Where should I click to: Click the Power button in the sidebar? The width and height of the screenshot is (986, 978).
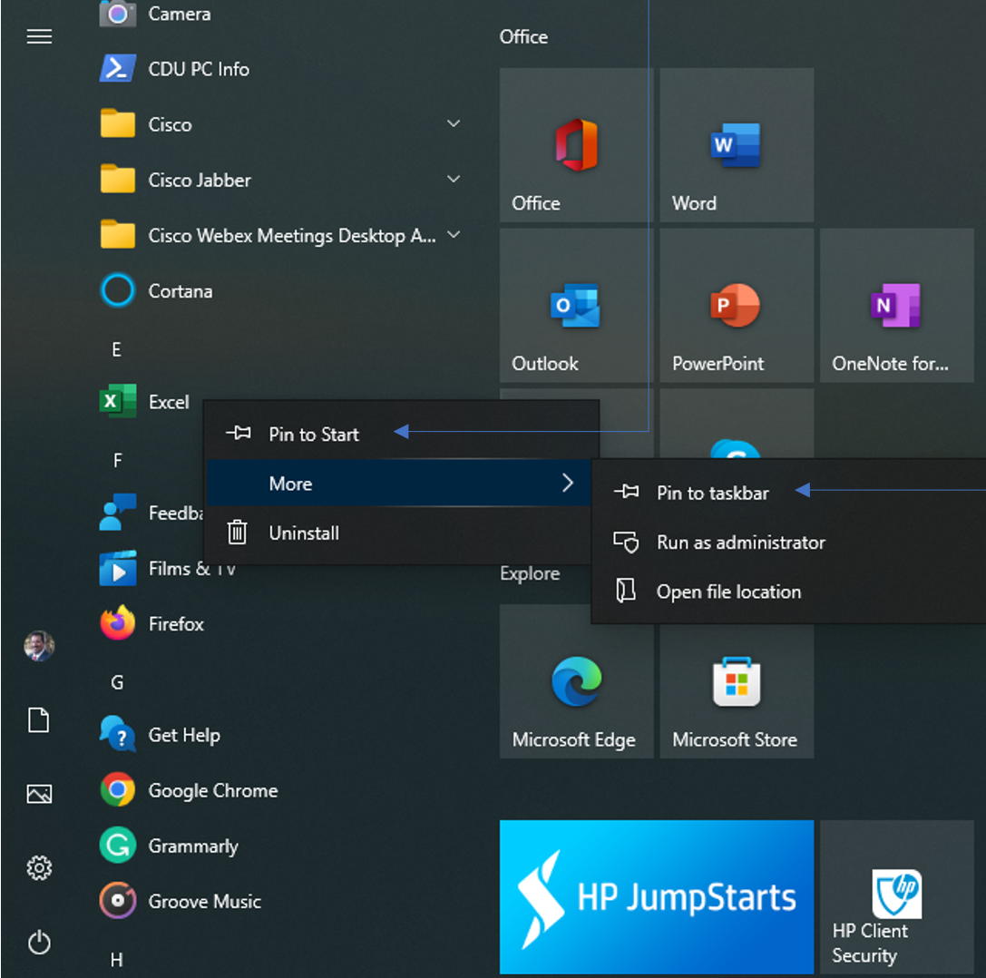pyautogui.click(x=39, y=942)
